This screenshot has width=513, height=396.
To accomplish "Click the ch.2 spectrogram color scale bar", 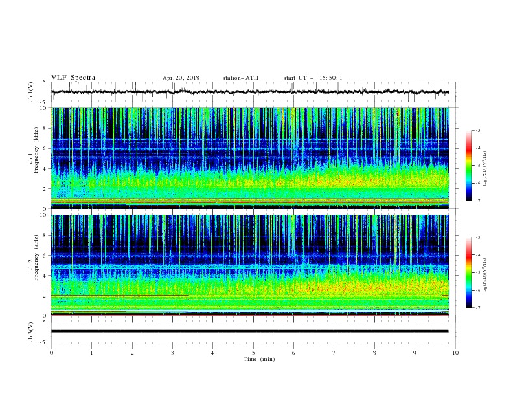I will click(468, 272).
